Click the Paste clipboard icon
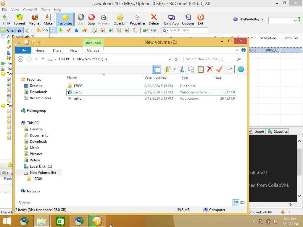Screen dimensions: 303x227 200,69
